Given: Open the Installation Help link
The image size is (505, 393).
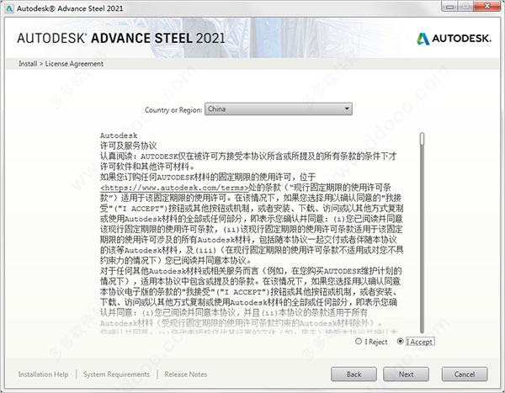Looking at the screenshot, I should (43, 374).
